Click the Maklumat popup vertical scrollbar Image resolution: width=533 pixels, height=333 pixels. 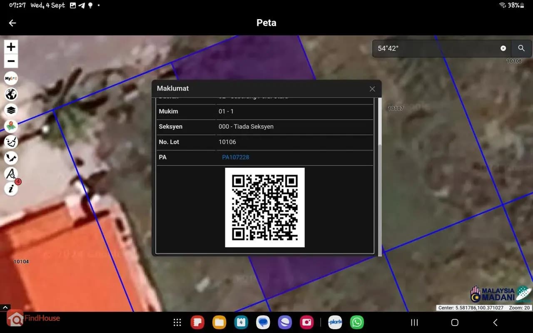(x=380, y=177)
